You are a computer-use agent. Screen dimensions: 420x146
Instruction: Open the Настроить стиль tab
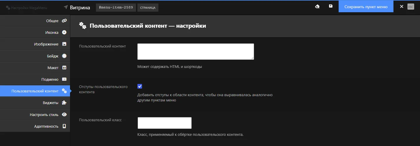point(35,115)
